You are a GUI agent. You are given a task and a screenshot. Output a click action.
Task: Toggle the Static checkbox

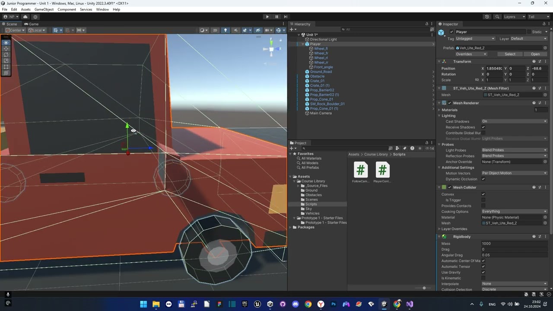[x=529, y=32]
